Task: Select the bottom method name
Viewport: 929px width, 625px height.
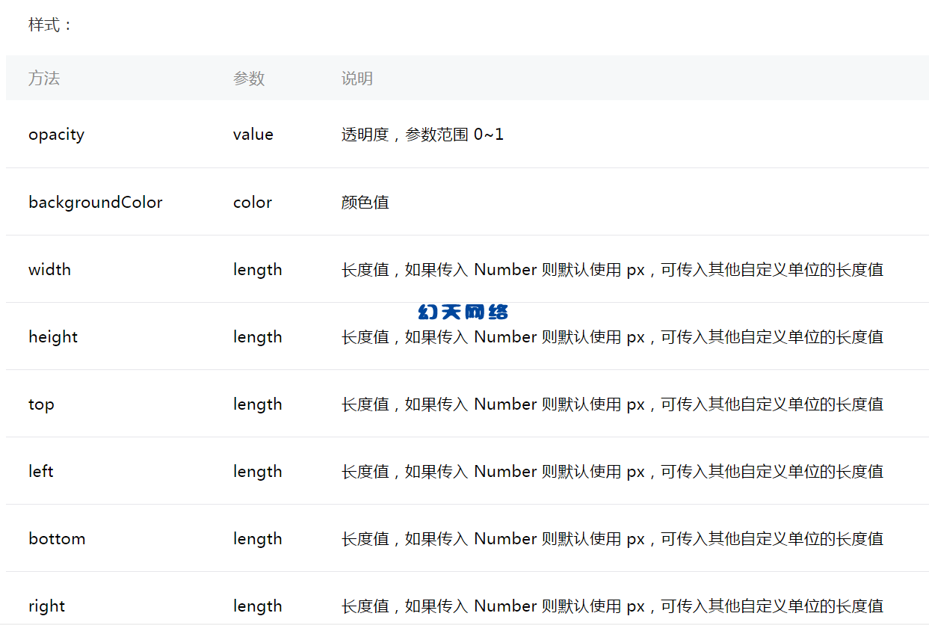Action: tap(57, 538)
